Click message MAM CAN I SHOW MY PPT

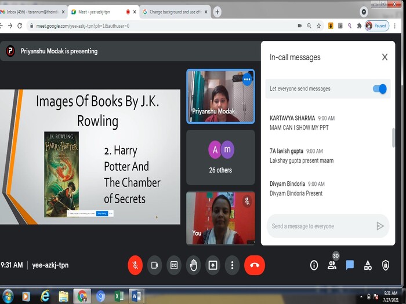[299, 128]
